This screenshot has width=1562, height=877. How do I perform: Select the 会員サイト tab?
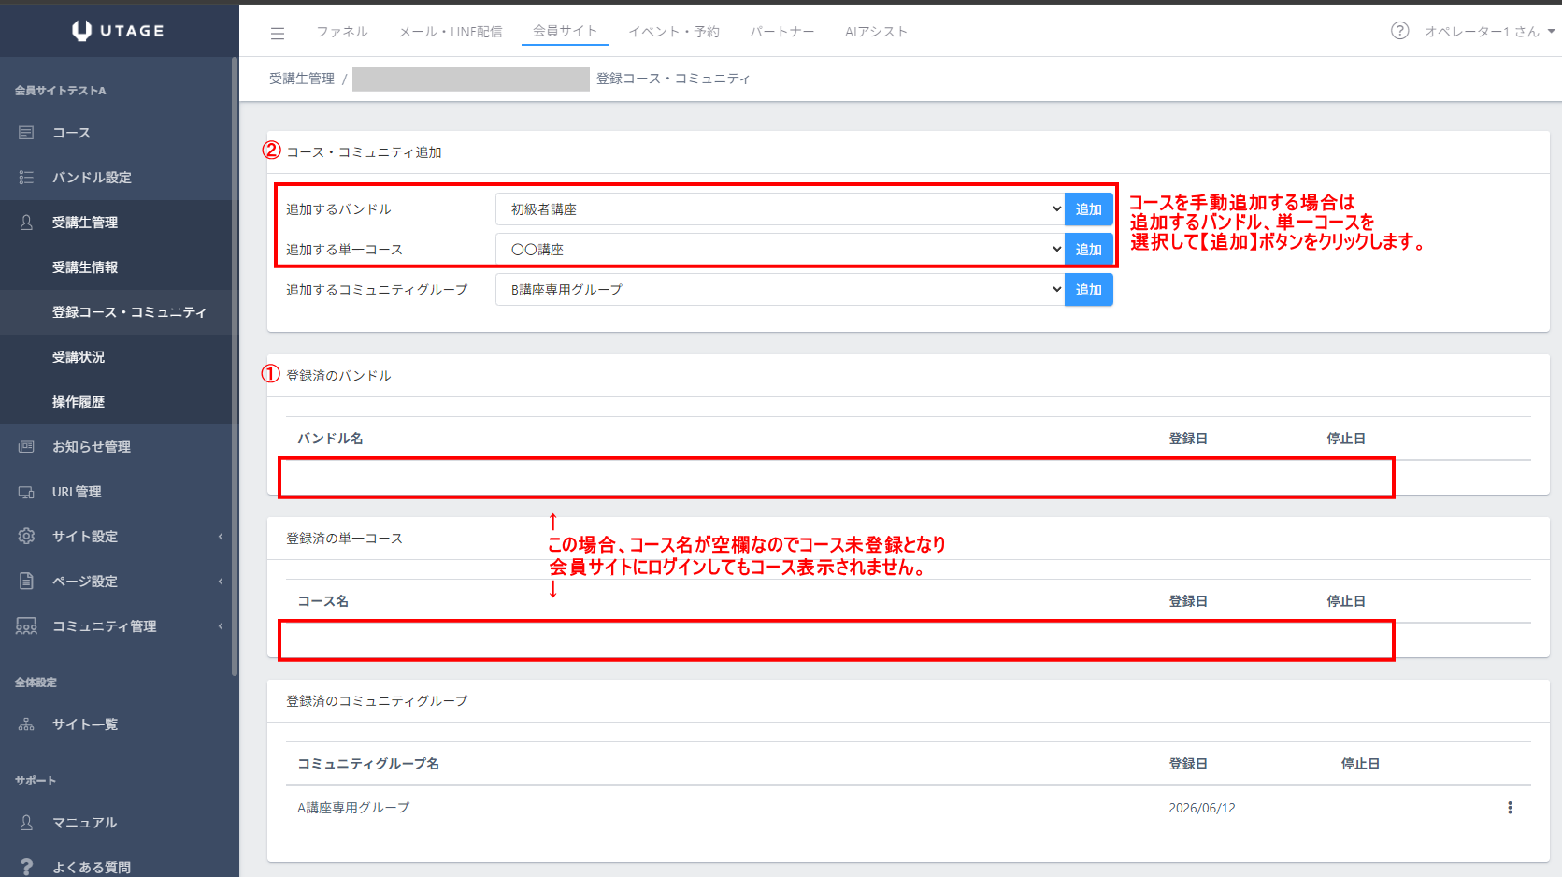566,31
